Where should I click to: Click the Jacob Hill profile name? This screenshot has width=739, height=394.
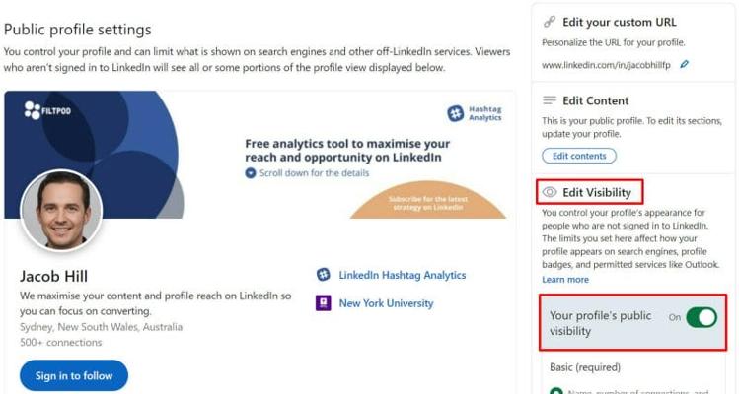coord(53,276)
